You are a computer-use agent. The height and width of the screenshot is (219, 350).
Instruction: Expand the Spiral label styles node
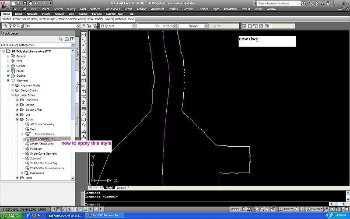pos(17,178)
